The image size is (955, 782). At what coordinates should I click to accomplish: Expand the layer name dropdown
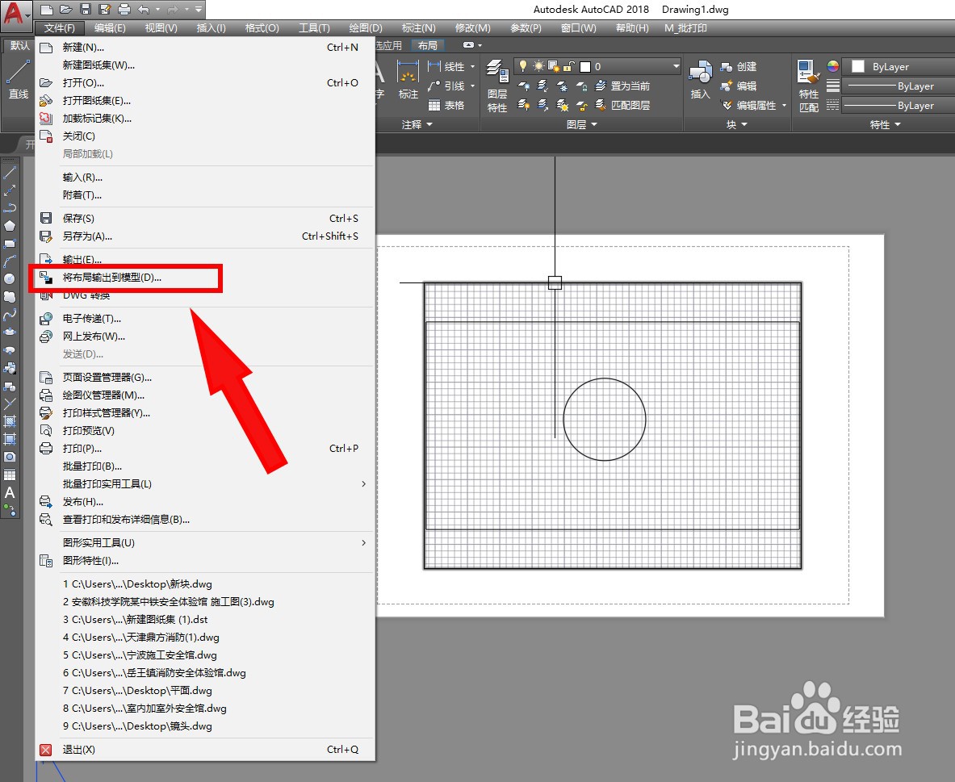click(676, 66)
